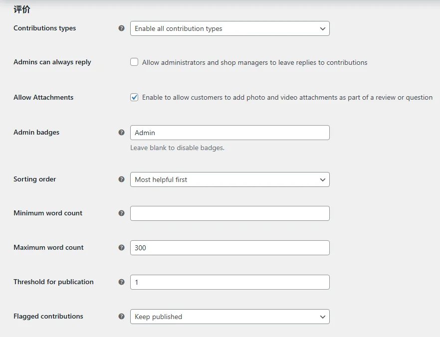Click help icon for Maximum word count
The image size is (440, 337).
(122, 247)
